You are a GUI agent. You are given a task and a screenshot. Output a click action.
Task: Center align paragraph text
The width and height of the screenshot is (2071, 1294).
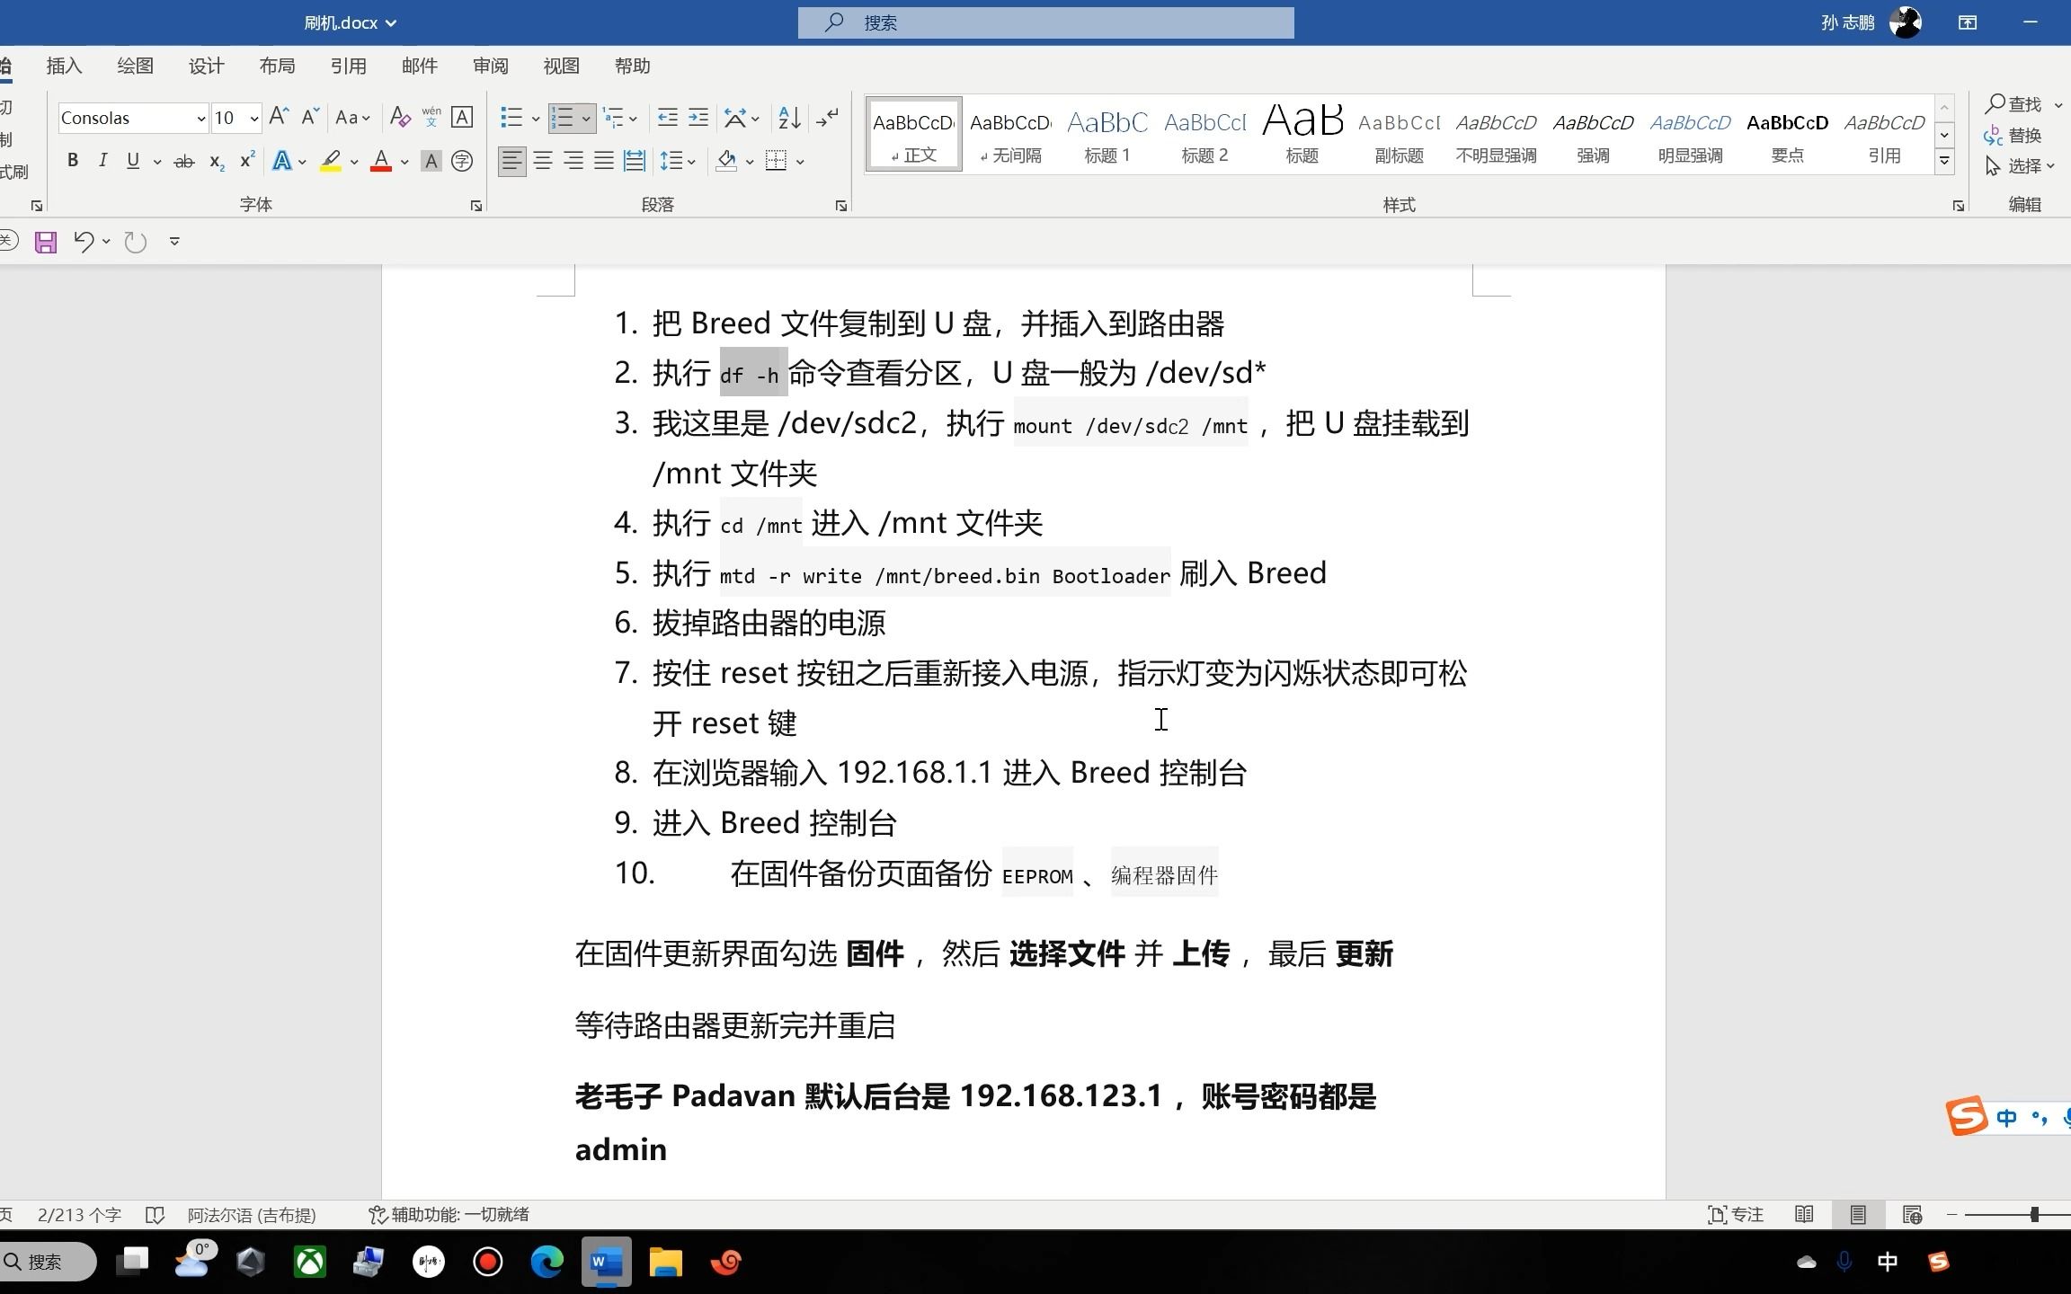tap(543, 161)
